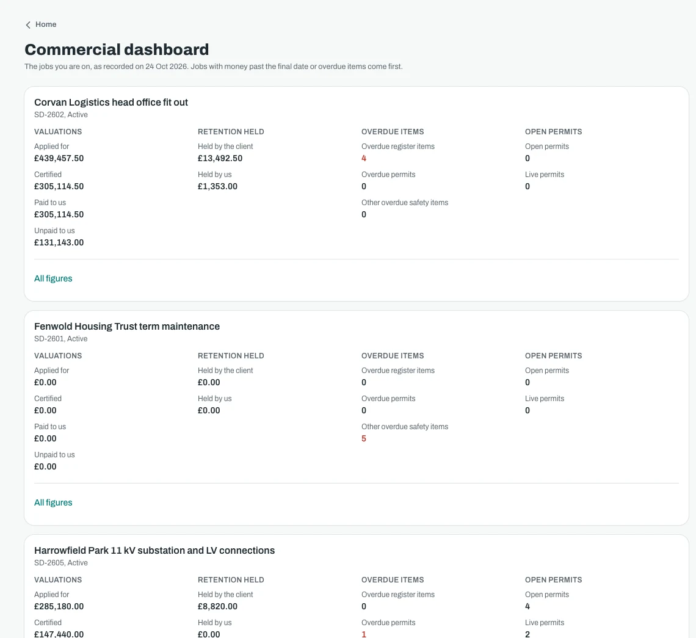The image size is (696, 638).
Task: Click the dashboard subtitle dated 24 Oct 2026
Action: [x=214, y=67]
